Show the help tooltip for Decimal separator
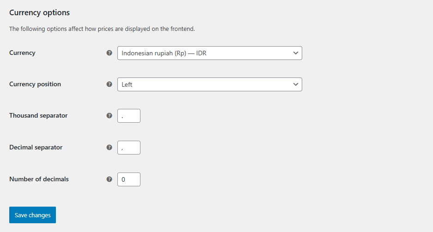 click(x=110, y=148)
